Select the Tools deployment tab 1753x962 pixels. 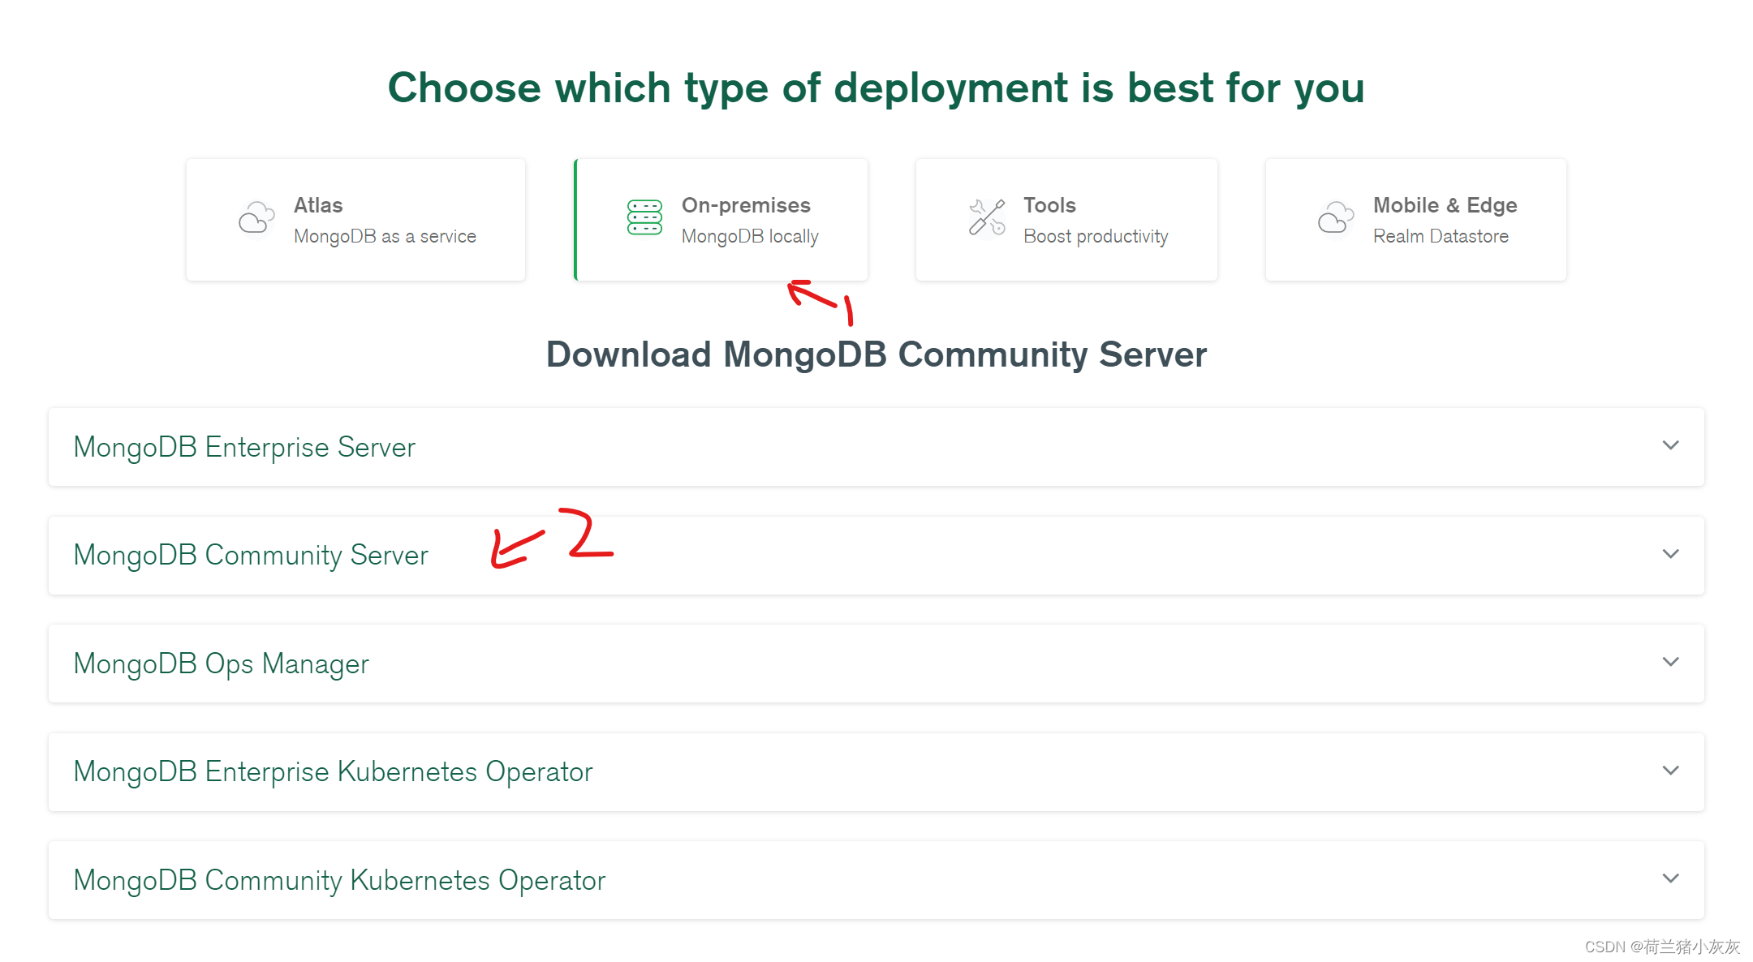click(1066, 220)
